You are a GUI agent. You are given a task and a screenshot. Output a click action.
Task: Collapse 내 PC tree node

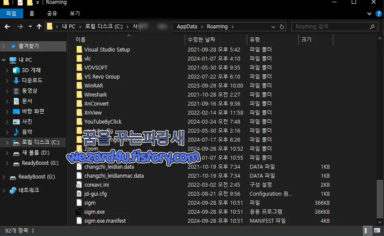click(x=4, y=60)
